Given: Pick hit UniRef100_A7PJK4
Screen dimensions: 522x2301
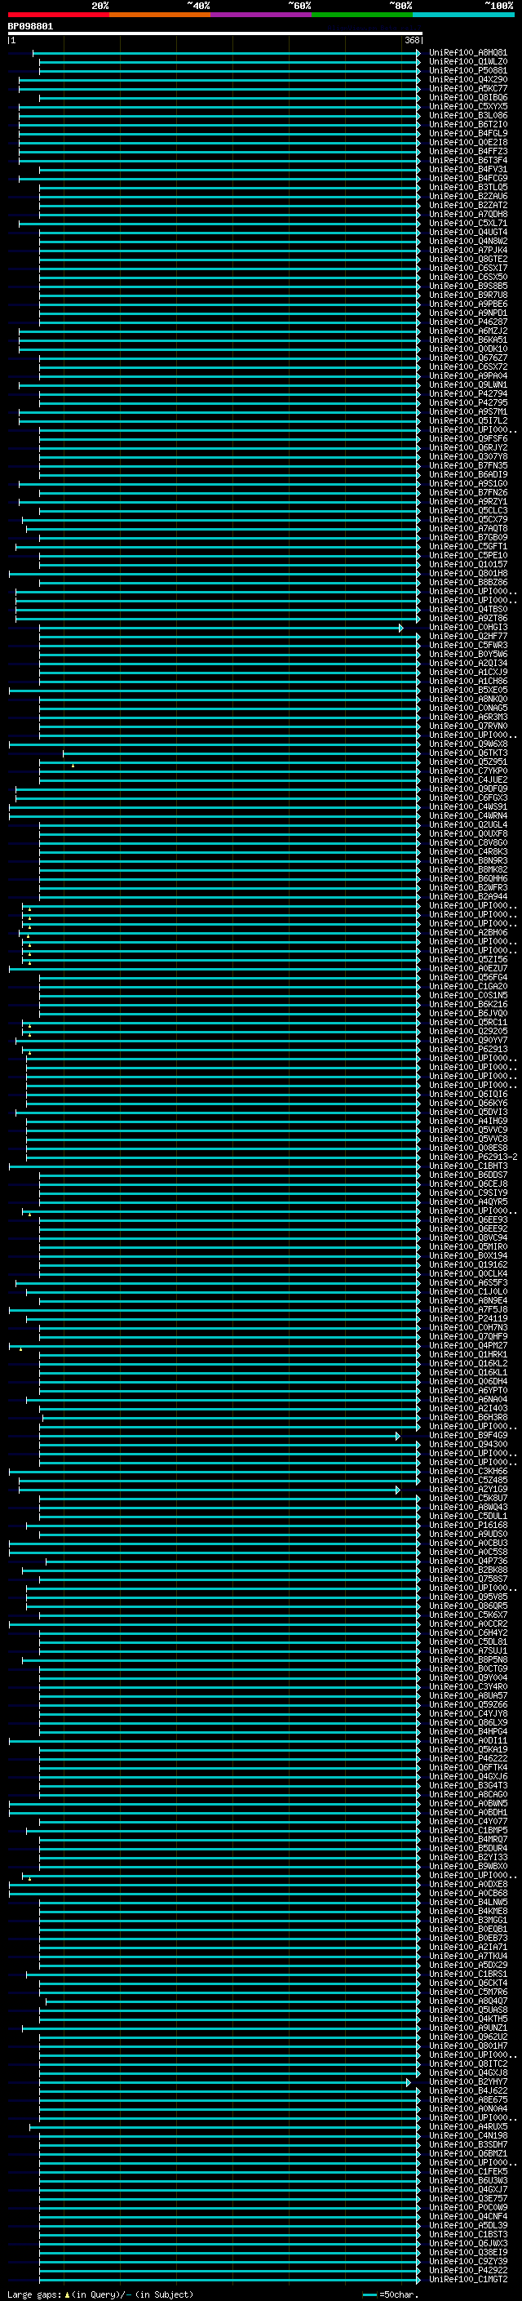Looking at the screenshot, I should tap(467, 250).
